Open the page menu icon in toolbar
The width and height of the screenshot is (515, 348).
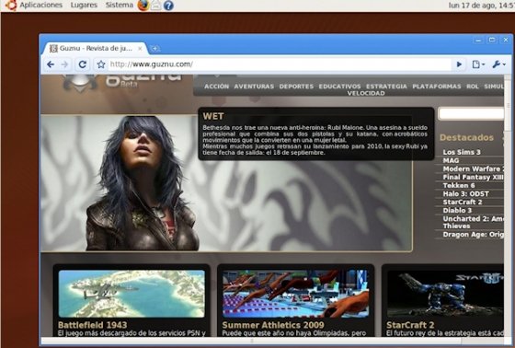[478, 64]
